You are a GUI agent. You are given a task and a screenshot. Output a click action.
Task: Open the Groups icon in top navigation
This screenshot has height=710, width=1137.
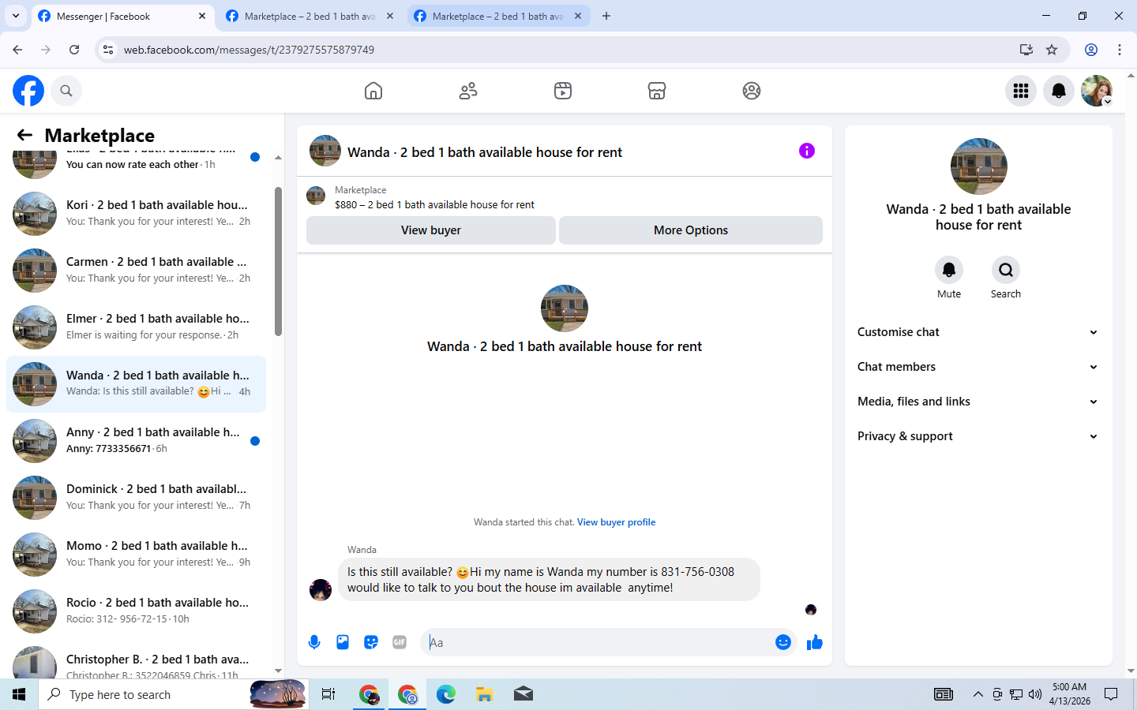[752, 91]
